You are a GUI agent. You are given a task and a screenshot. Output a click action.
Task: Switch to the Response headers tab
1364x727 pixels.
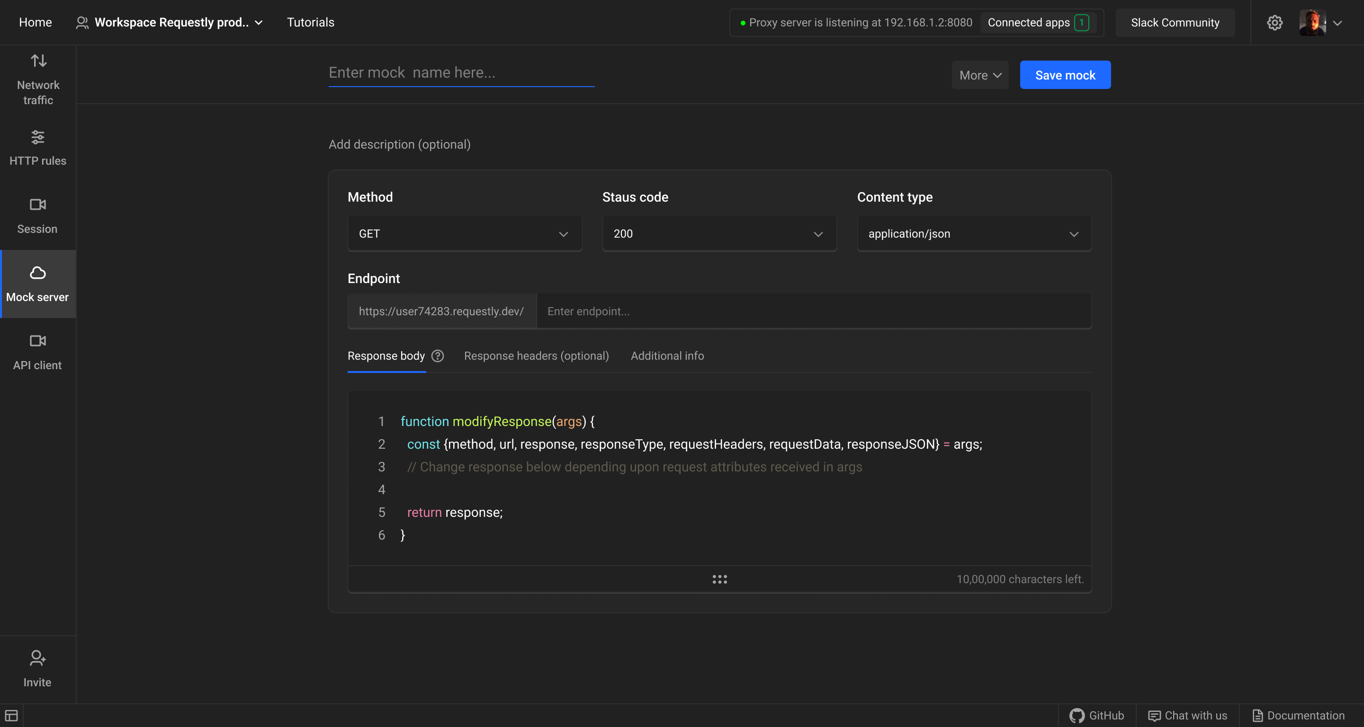pos(536,355)
